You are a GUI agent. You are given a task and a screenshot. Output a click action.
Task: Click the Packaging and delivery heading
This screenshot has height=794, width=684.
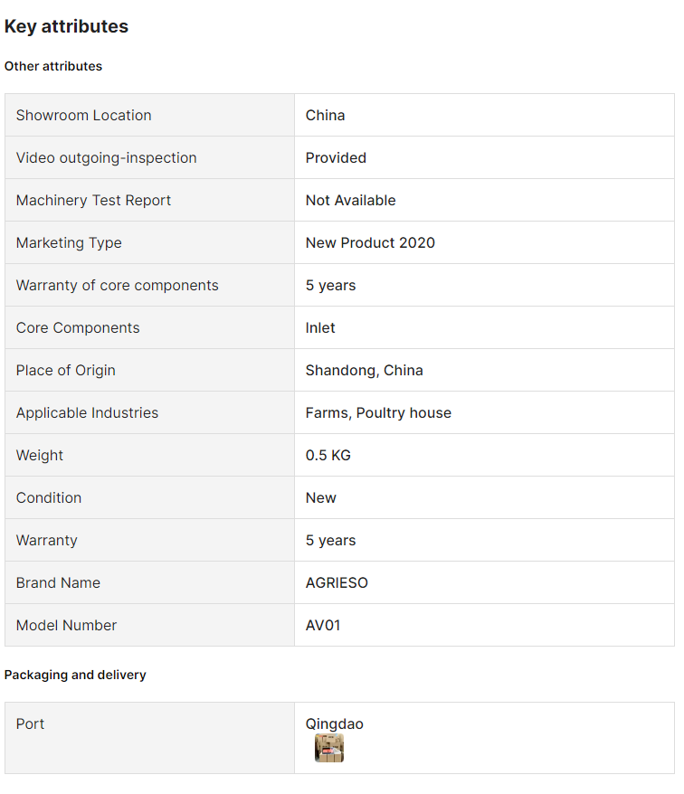point(75,675)
